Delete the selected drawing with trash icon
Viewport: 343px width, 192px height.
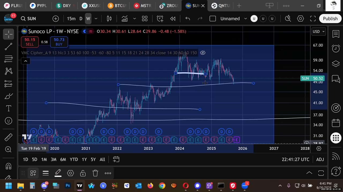click(x=95, y=173)
